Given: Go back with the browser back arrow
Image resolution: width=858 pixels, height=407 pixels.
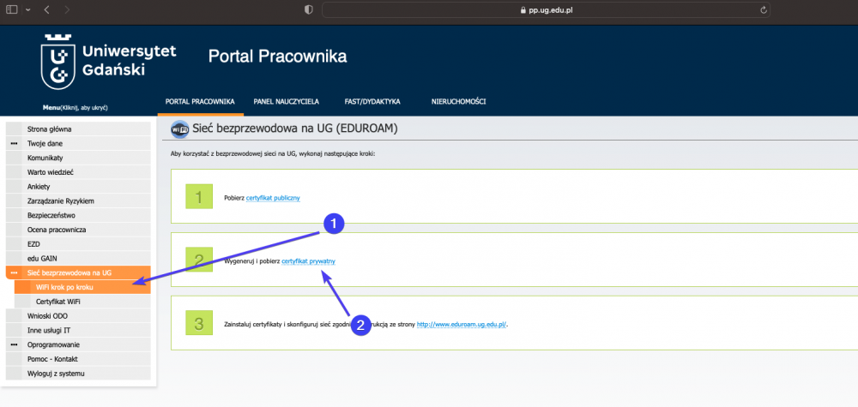Looking at the screenshot, I should tap(46, 9).
